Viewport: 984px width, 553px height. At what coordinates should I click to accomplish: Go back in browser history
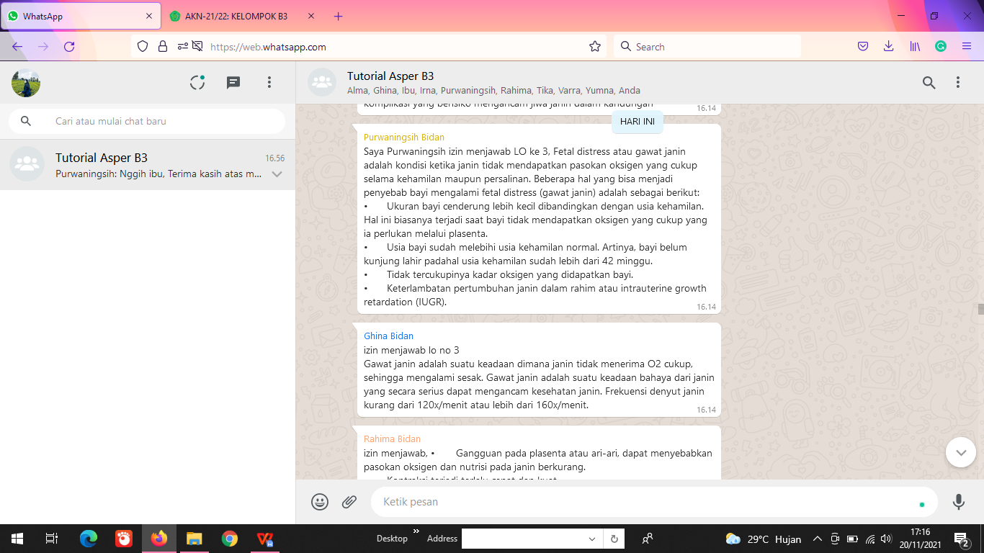pos(17,47)
